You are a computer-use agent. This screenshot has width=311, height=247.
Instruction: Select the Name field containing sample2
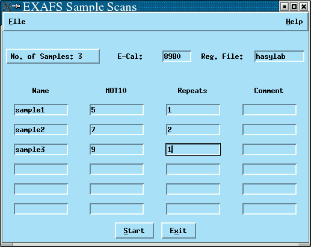point(41,130)
